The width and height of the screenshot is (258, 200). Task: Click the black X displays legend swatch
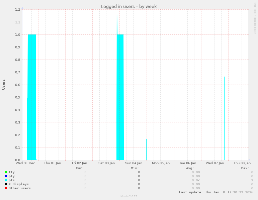(x=6, y=184)
